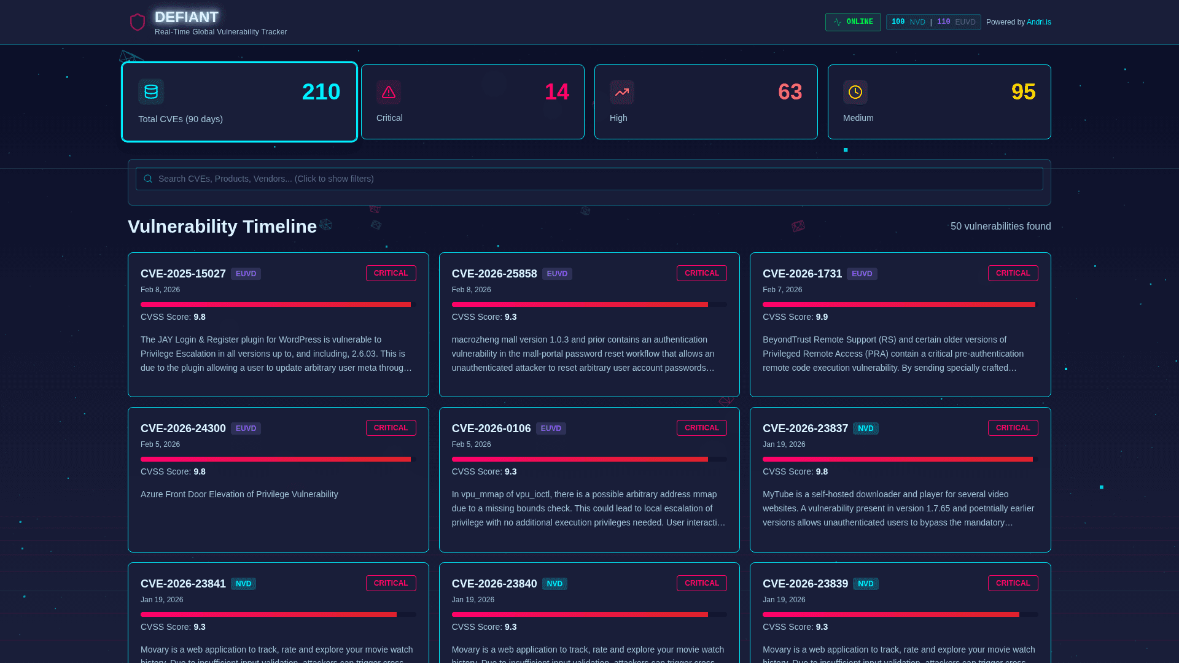
Task: Open the CVE-2026-24300 card title
Action: [x=183, y=428]
